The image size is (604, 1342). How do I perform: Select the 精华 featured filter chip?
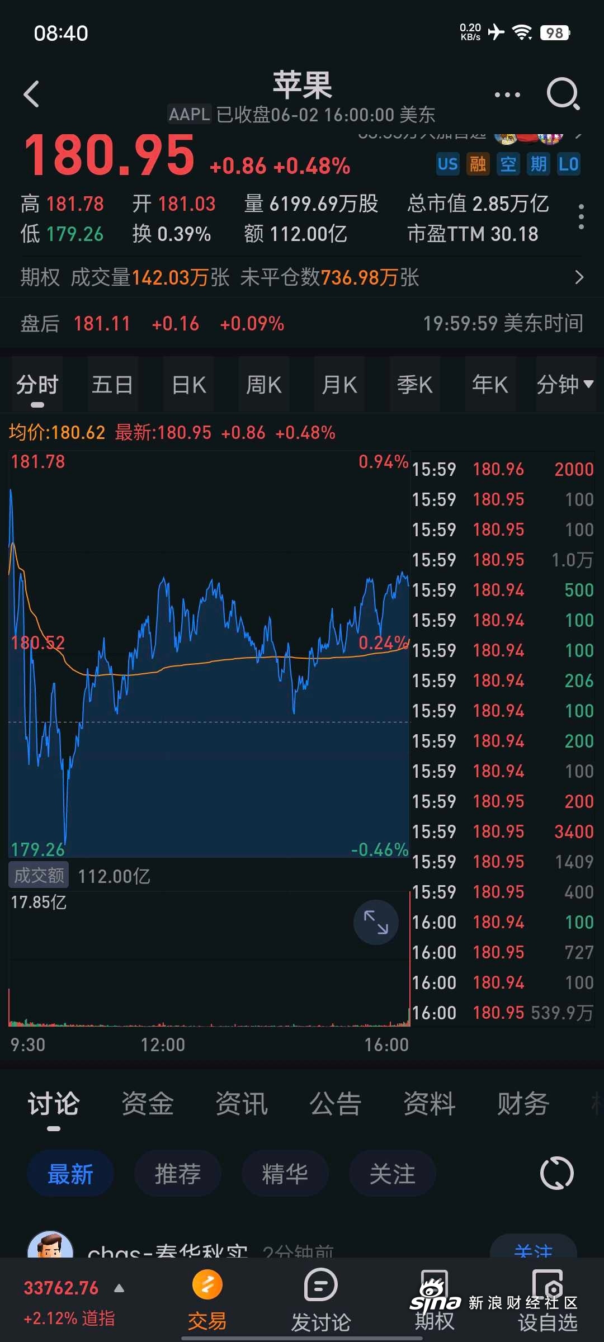coord(285,1174)
